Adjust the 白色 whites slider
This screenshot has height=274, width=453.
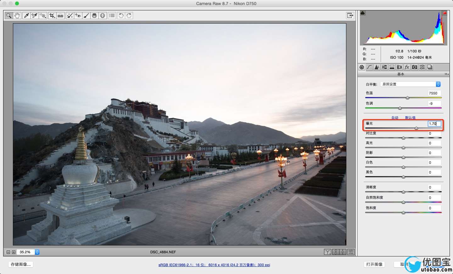[x=404, y=167]
